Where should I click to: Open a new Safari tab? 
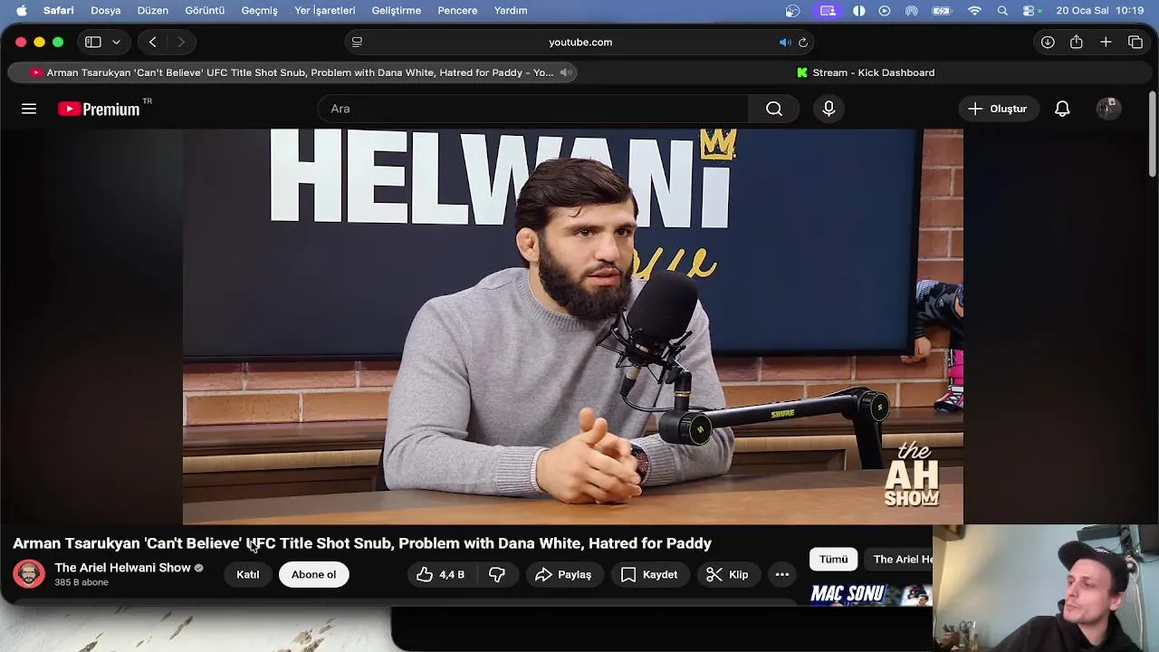[1106, 42]
